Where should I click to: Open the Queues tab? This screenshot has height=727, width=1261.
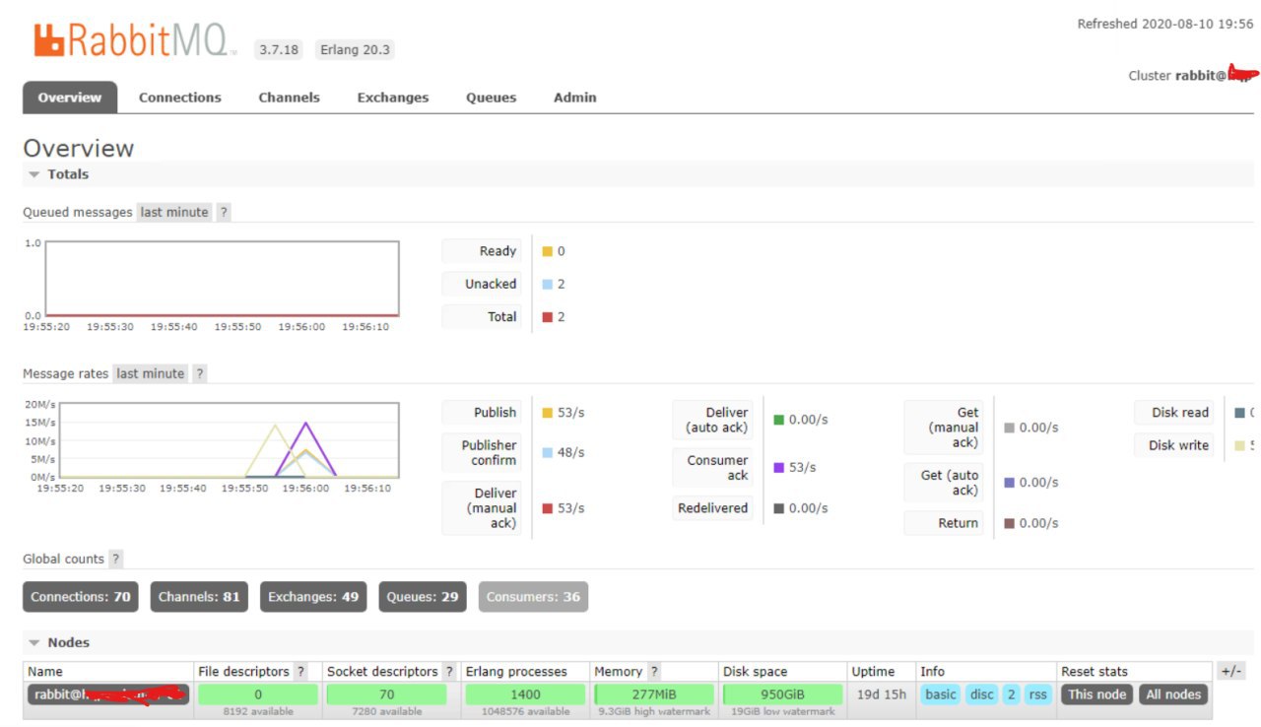pos(492,98)
